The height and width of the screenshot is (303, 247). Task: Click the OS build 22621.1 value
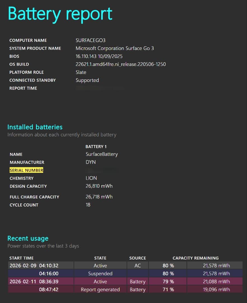[120, 64]
